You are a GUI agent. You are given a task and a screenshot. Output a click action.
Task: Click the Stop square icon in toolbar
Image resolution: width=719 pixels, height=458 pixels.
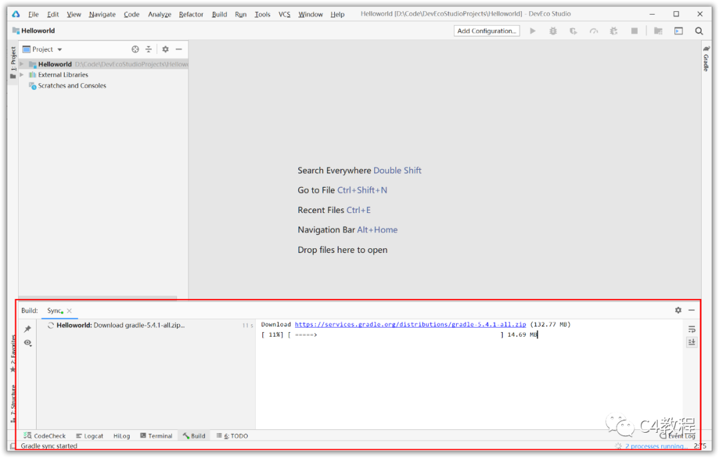634,31
